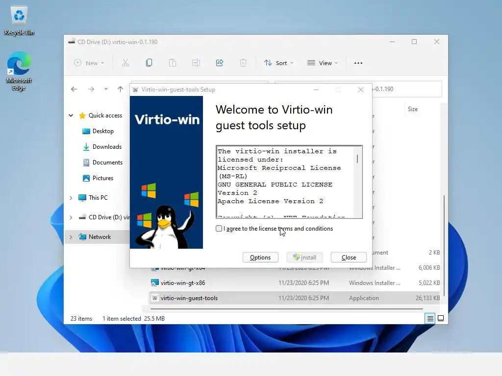The image size is (502, 376).
Task: Open the View dropdown menu
Action: click(x=323, y=63)
